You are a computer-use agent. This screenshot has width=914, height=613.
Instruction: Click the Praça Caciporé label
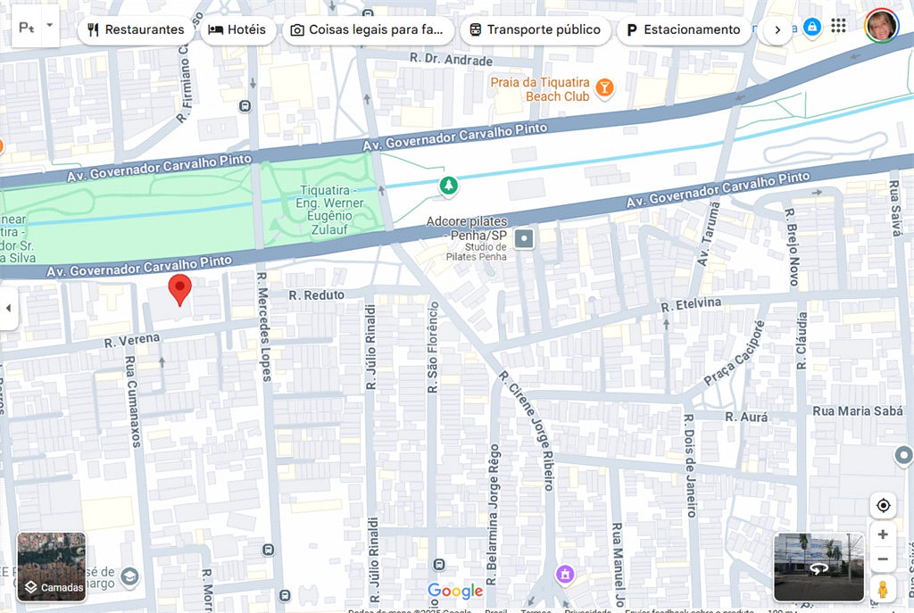[x=734, y=353]
